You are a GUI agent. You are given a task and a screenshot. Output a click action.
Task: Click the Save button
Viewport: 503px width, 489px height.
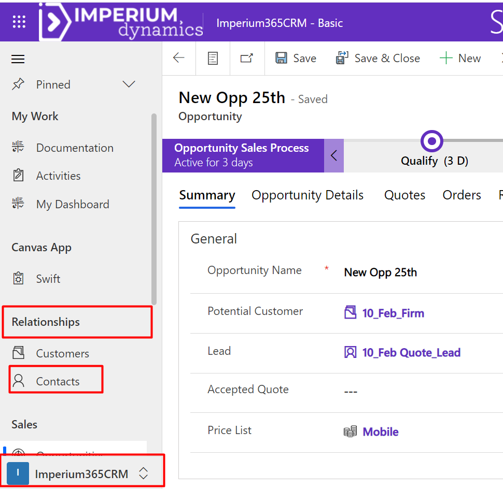[296, 58]
